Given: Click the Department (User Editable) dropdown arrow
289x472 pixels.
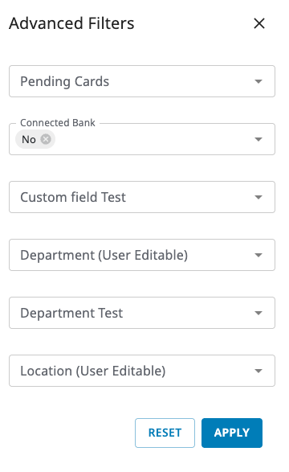Looking at the screenshot, I should point(258,255).
